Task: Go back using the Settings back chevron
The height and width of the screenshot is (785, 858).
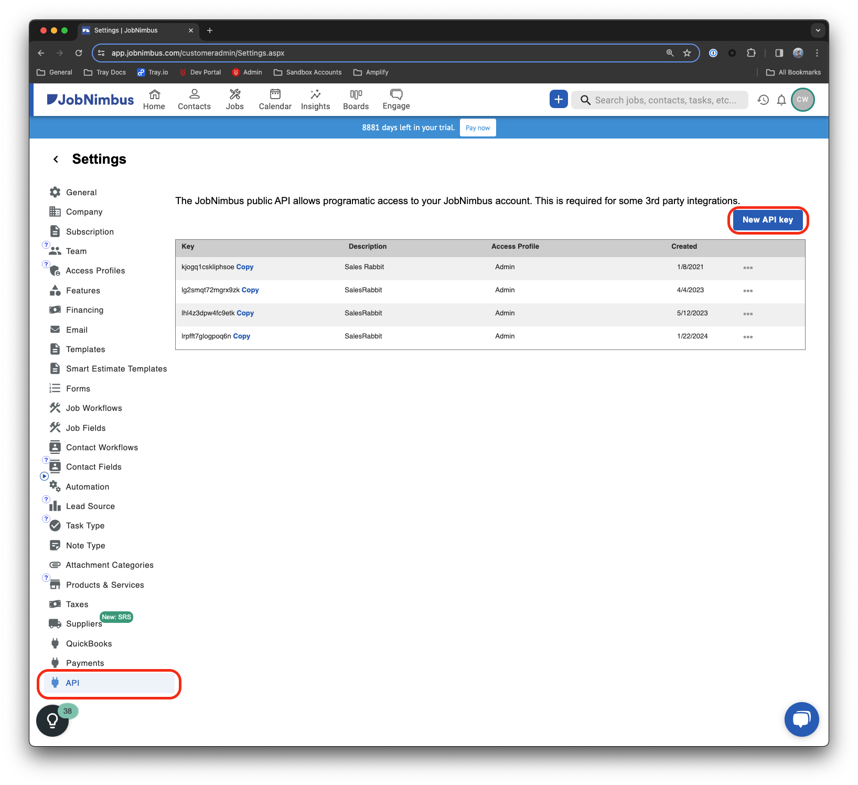Action: point(56,159)
